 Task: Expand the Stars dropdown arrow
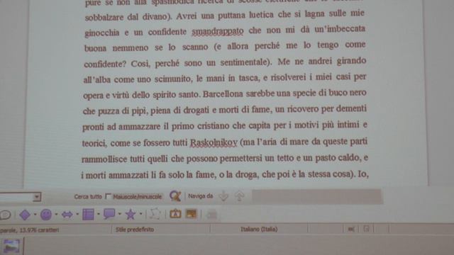tap(140, 214)
